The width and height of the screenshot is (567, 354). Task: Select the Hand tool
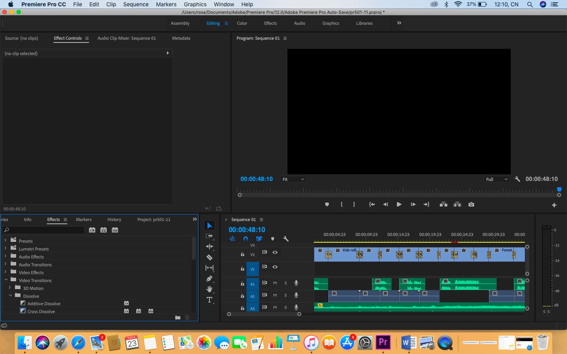click(x=209, y=289)
